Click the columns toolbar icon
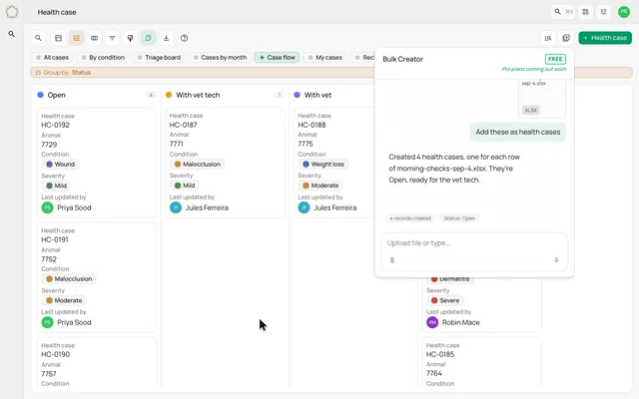This screenshot has height=399, width=639. click(94, 38)
